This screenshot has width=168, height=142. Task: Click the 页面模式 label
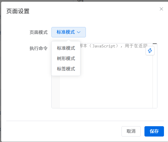click(38, 32)
